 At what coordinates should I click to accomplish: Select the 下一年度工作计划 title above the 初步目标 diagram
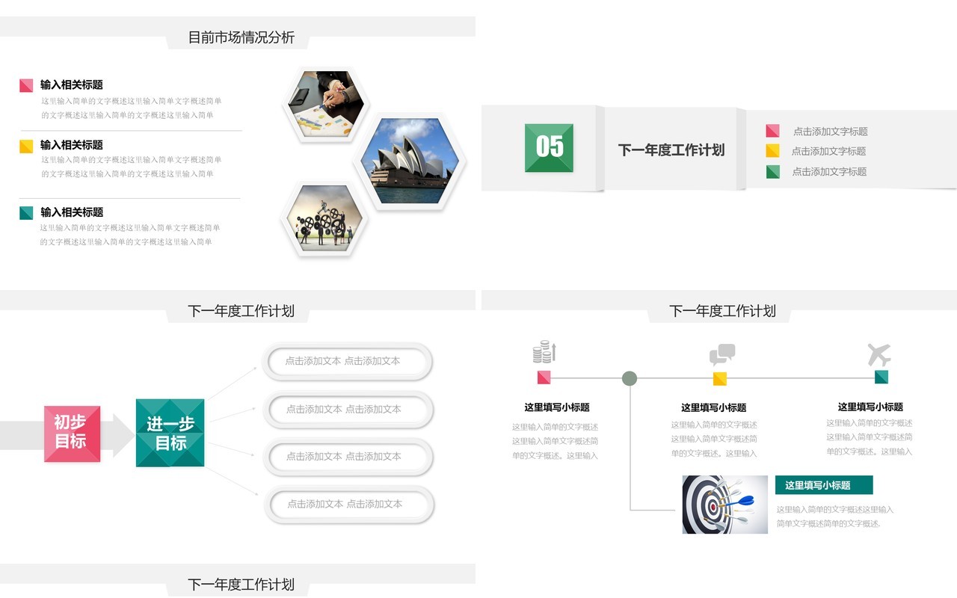click(241, 311)
